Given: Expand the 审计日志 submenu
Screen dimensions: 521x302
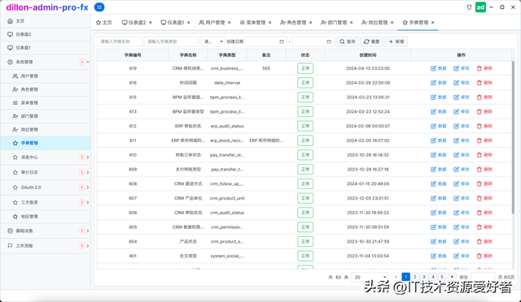Looking at the screenshot, I should (x=46, y=172).
